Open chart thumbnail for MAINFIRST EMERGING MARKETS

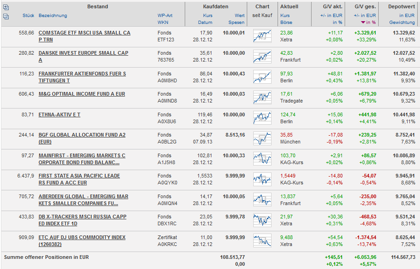tap(262, 159)
